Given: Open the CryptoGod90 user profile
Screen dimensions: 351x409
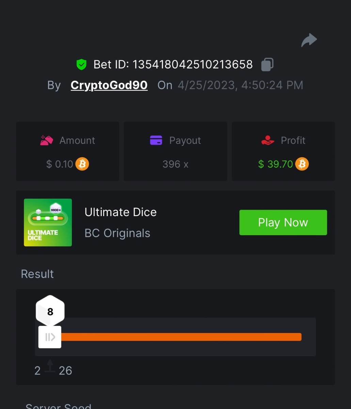Looking at the screenshot, I should point(109,85).
